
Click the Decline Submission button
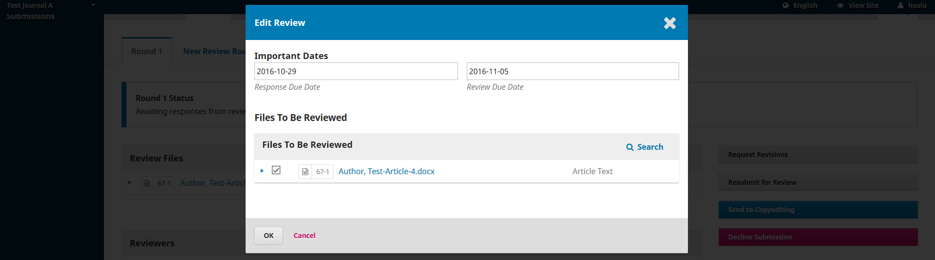tap(818, 237)
